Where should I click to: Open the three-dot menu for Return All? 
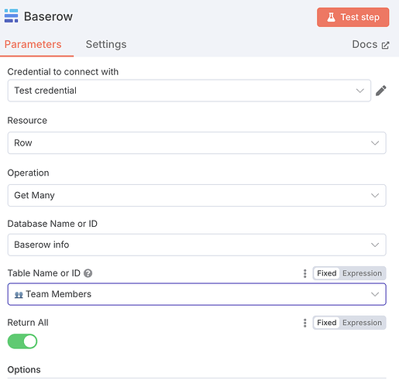click(x=305, y=323)
